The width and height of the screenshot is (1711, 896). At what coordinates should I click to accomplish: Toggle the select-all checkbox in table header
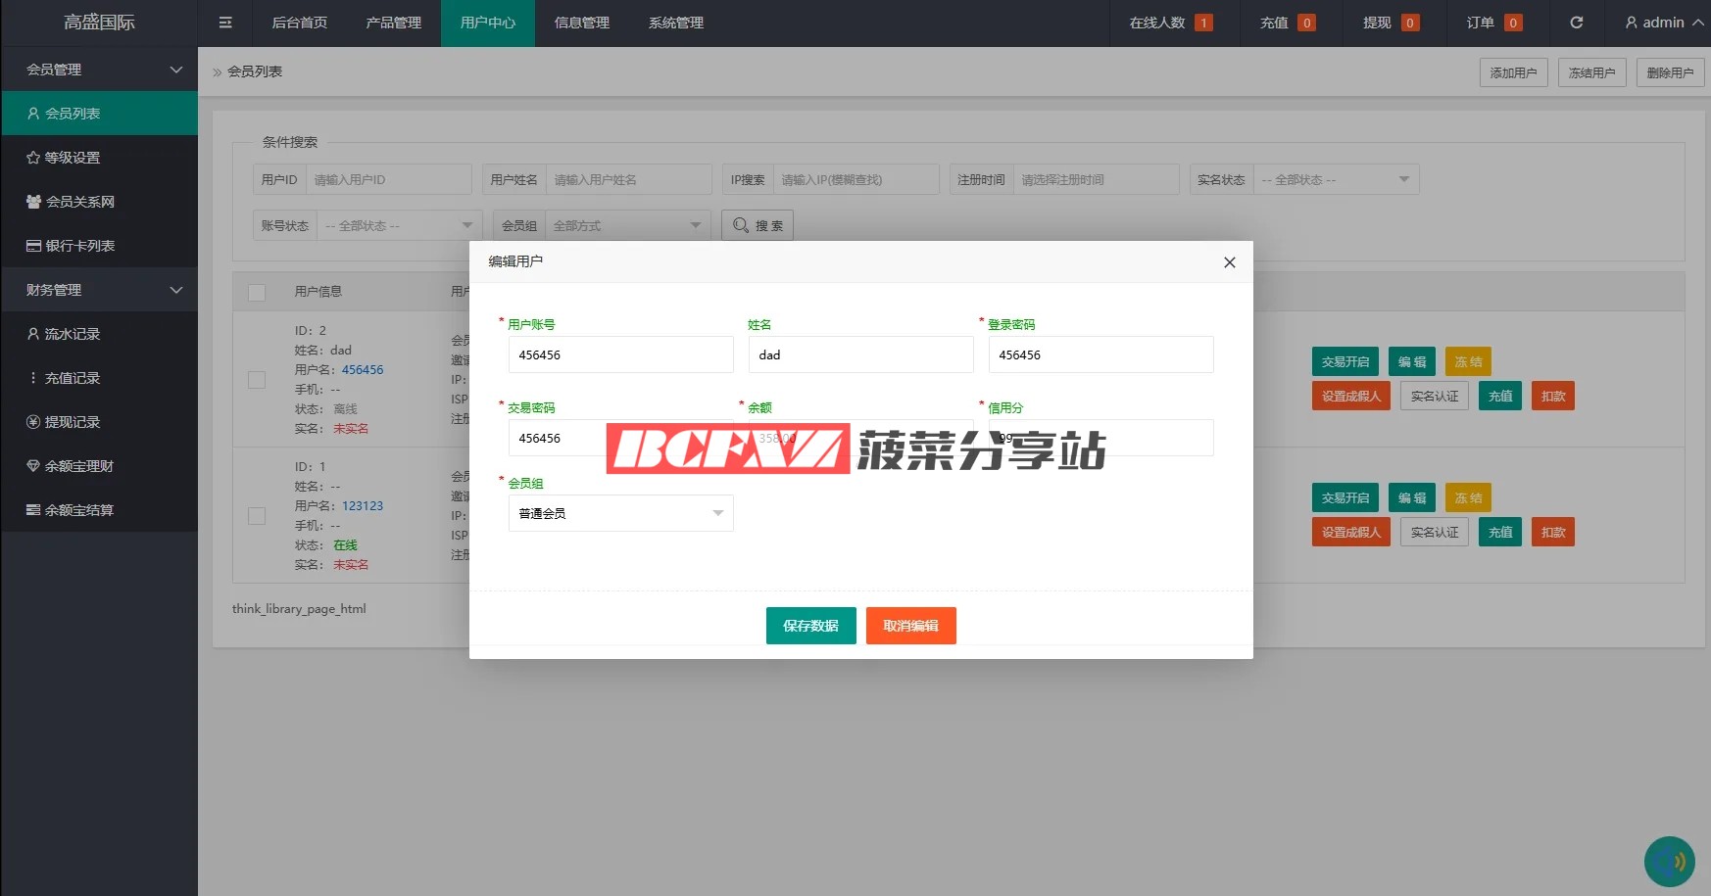click(257, 292)
